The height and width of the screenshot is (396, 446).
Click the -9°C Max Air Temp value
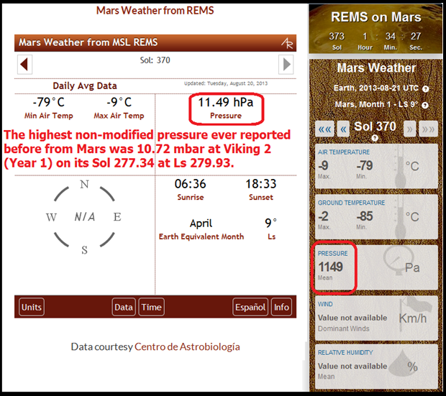pyautogui.click(x=119, y=102)
